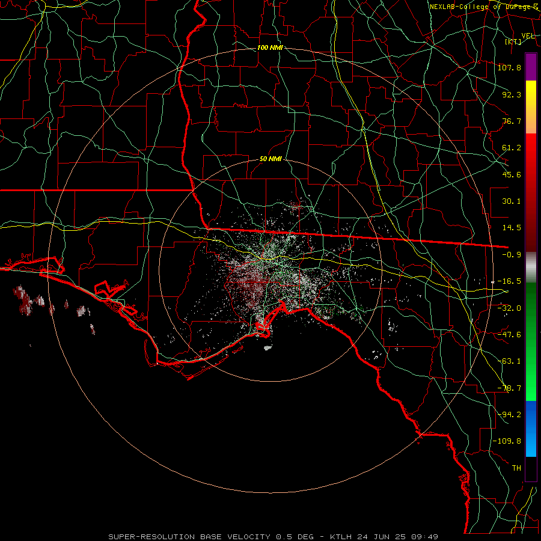Select the 92.3 velocity scale value

pos(512,94)
